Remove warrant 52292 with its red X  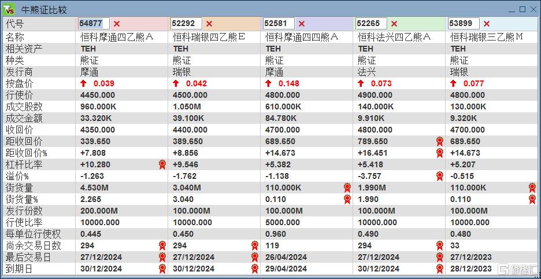pyautogui.click(x=209, y=24)
